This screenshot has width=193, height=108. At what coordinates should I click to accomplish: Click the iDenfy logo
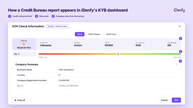click(x=179, y=10)
